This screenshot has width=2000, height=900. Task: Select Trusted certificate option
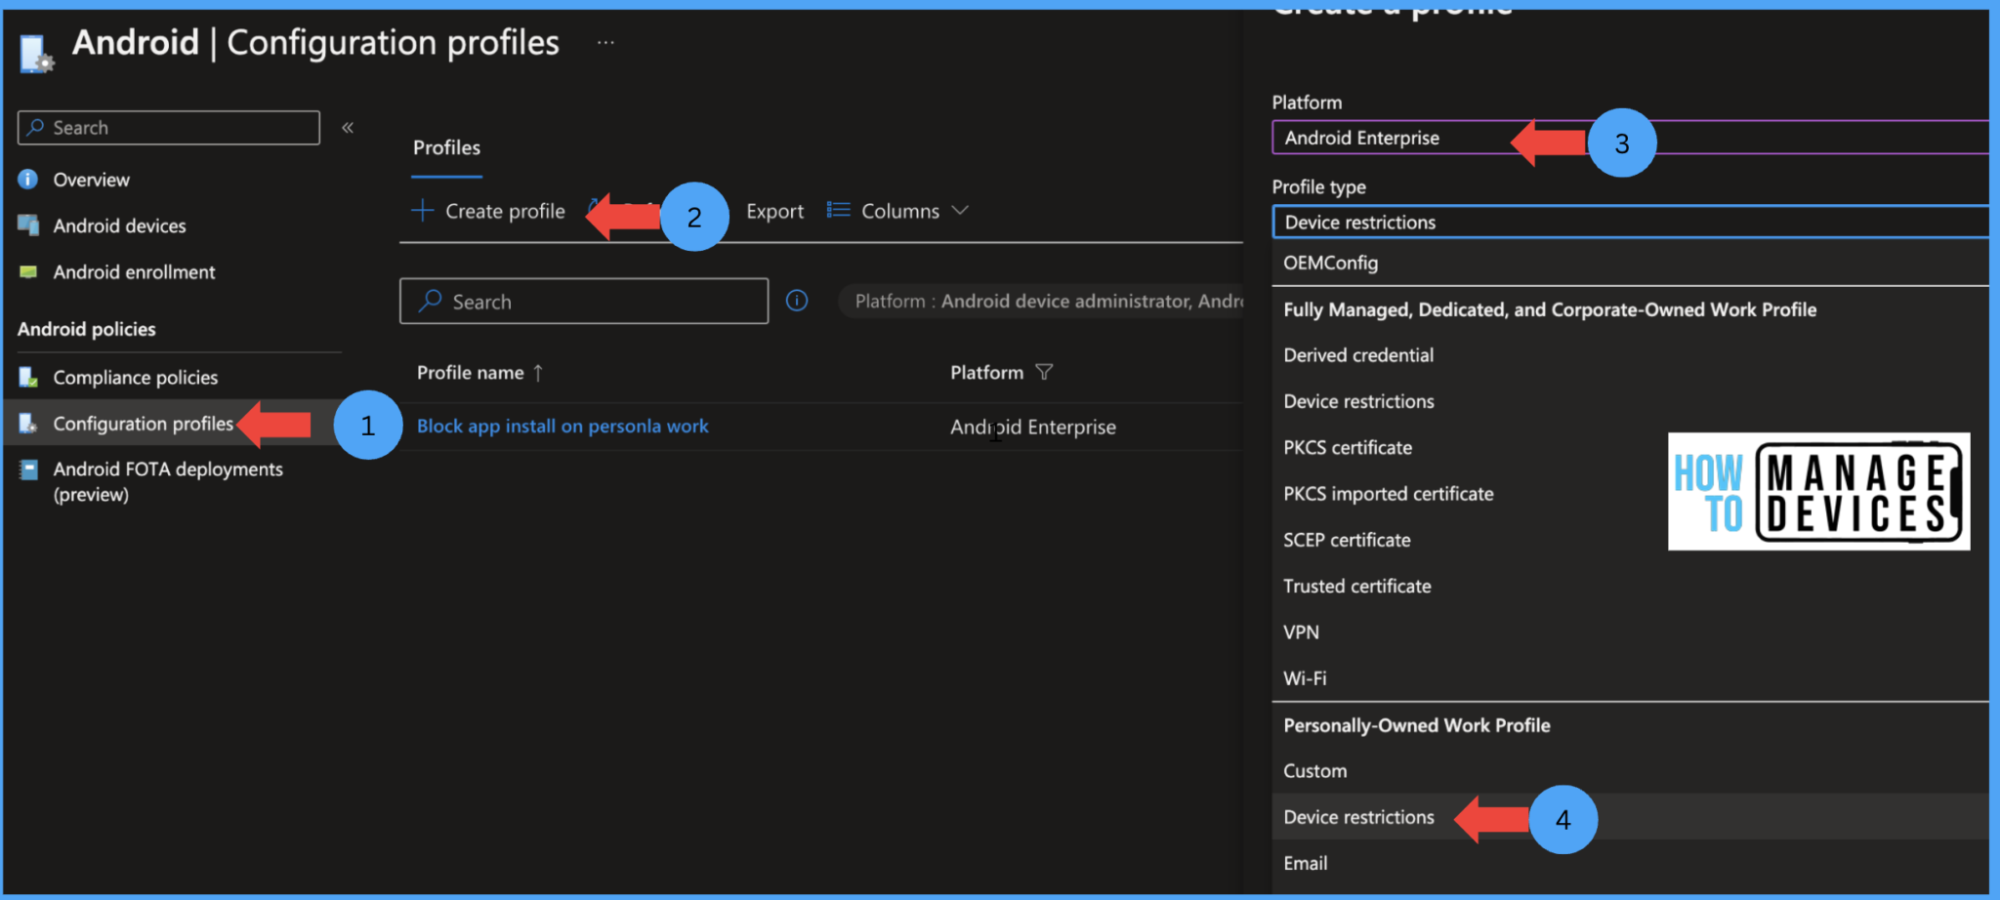1356,586
